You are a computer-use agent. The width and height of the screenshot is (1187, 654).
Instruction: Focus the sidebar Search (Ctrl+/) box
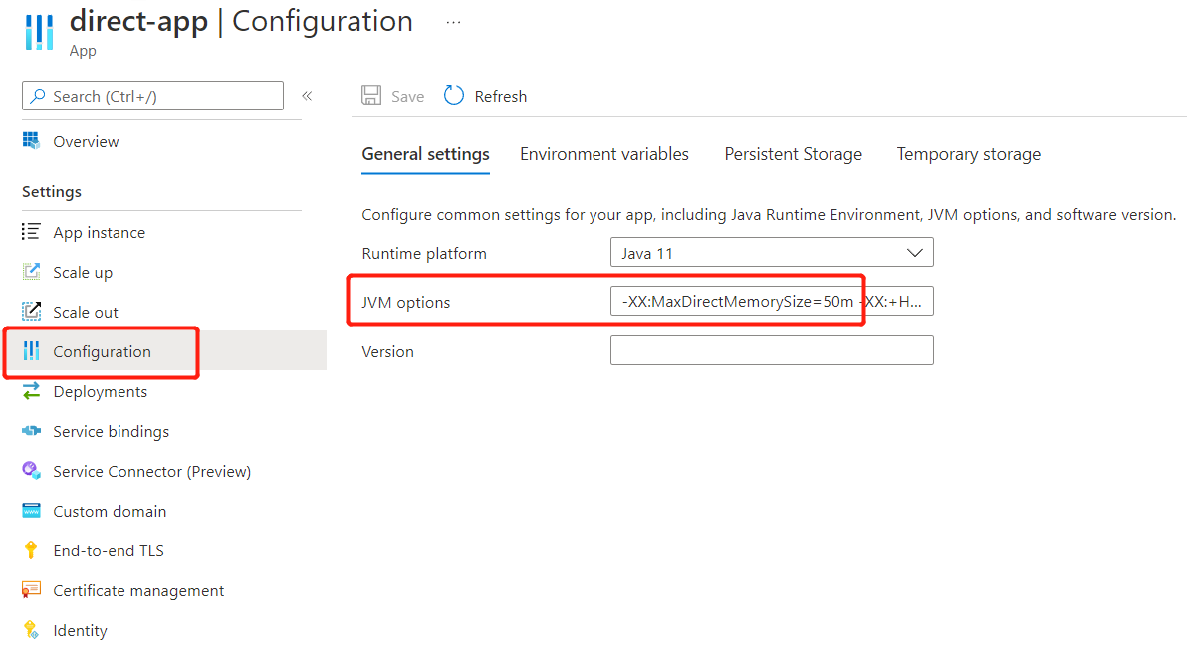point(153,96)
